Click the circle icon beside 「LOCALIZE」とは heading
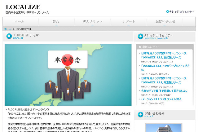Screen dimensions: 198x132 click(x=9, y=36)
